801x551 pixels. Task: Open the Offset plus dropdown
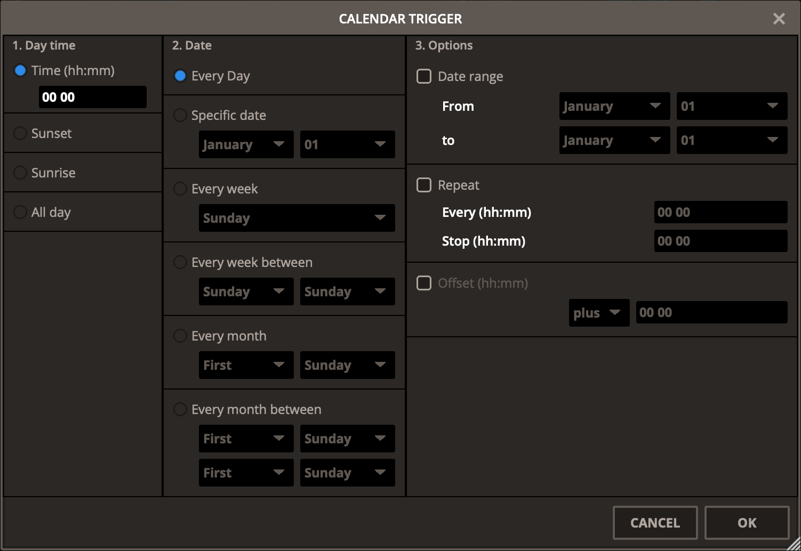598,313
